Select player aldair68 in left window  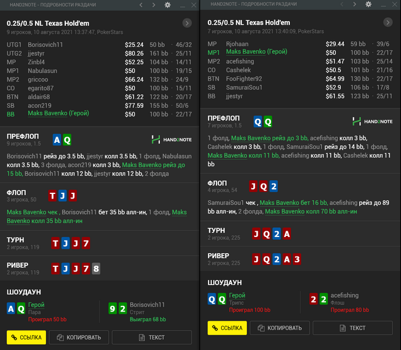pos(39,97)
